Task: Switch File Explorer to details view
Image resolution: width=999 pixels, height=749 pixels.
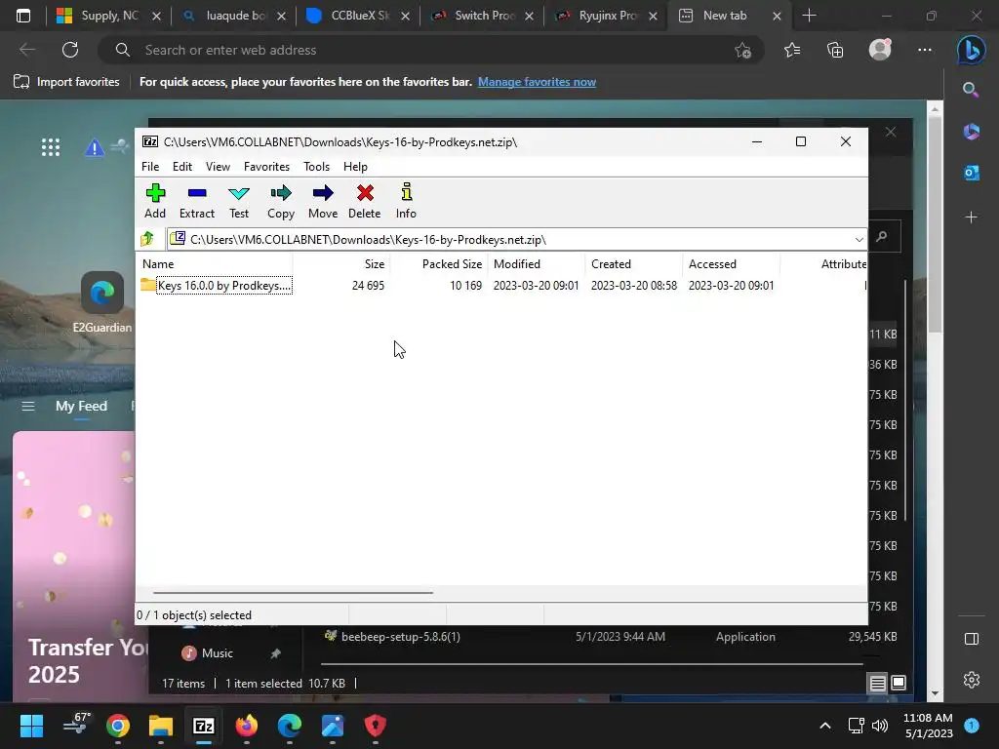Action: (877, 684)
